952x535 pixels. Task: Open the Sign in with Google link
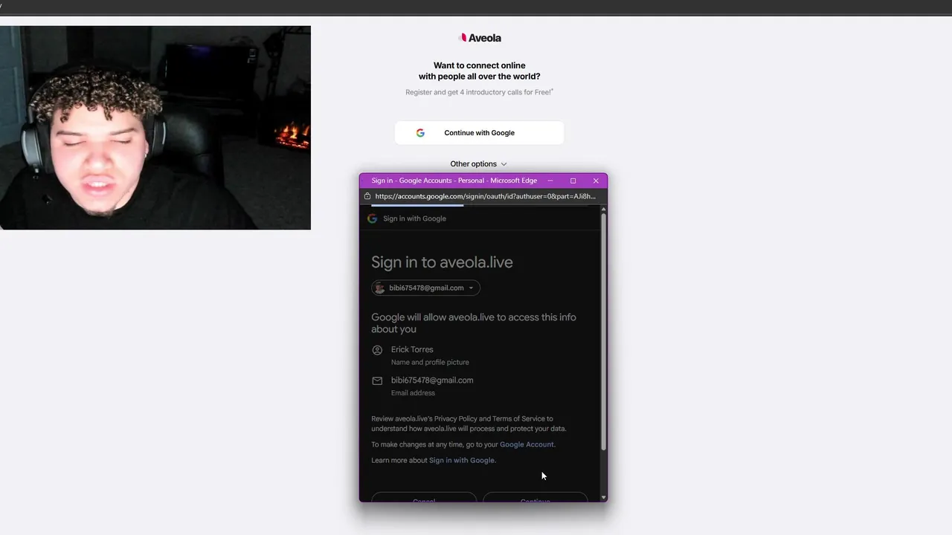pos(462,460)
